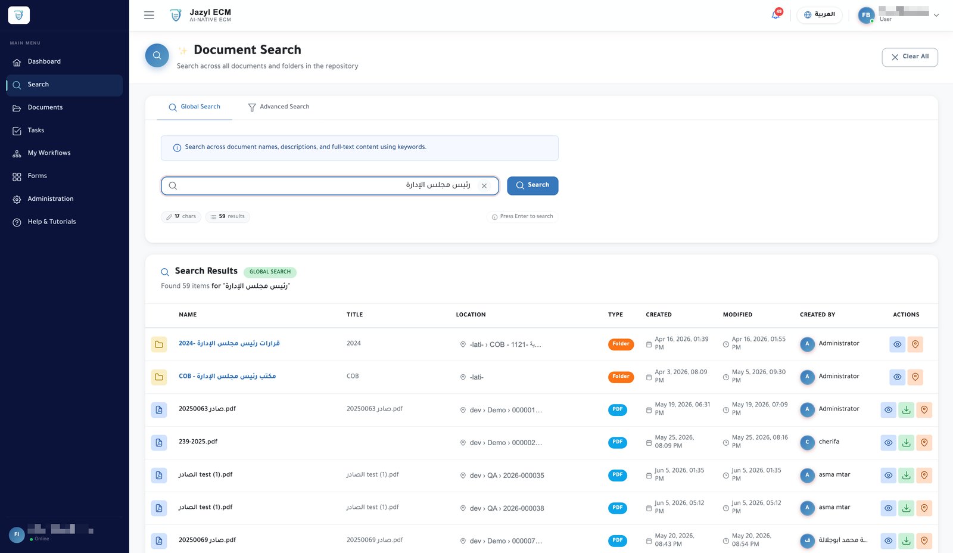Click the MODIFIED column header
This screenshot has height=553, width=953.
coord(737,315)
